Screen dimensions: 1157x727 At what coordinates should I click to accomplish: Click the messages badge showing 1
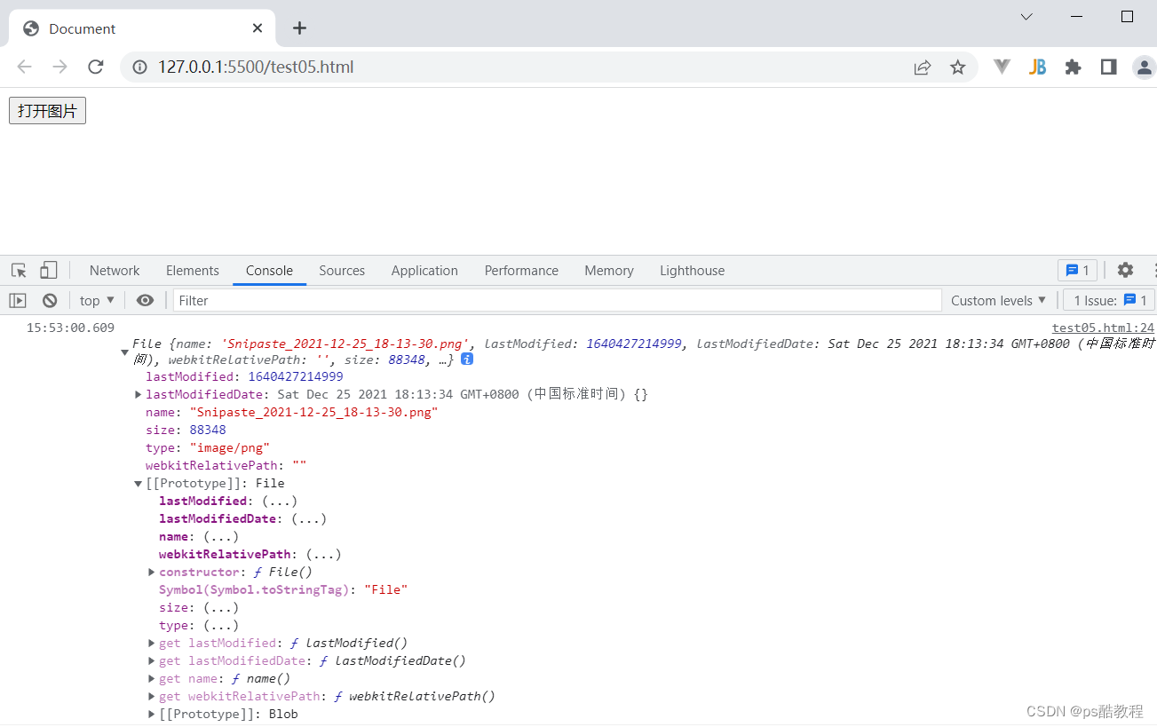1077,271
